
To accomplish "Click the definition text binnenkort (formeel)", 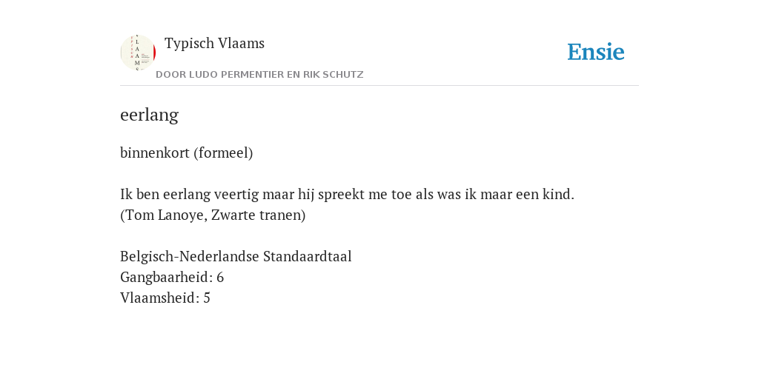I will pyautogui.click(x=186, y=152).
